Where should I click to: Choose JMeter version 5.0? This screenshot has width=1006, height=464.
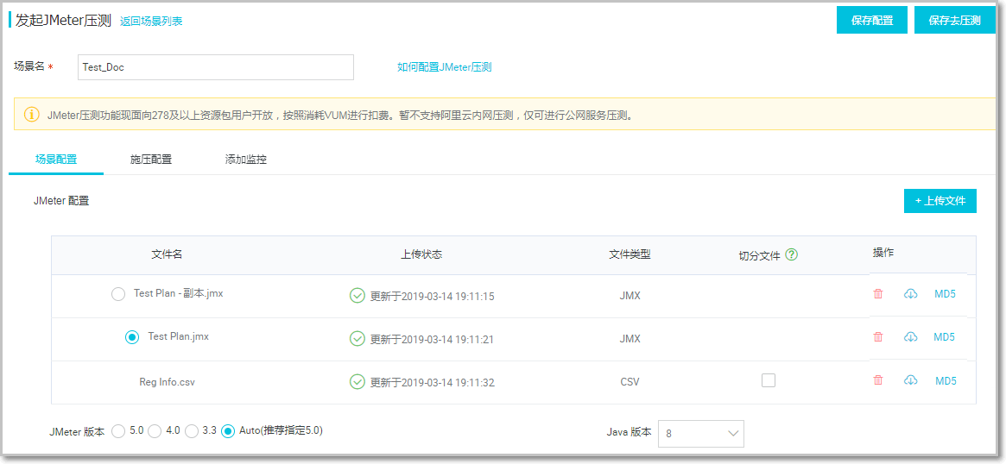118,432
